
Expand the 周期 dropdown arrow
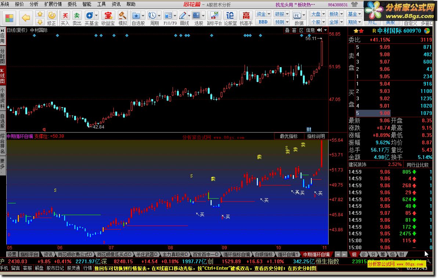coord(159,15)
